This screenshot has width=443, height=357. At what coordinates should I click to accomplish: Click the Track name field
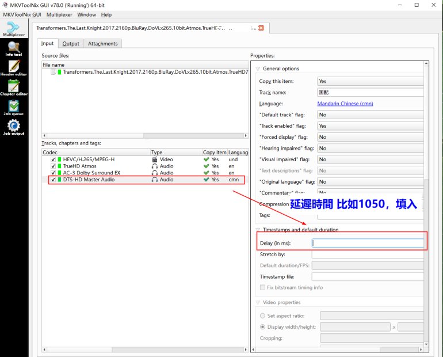pos(370,93)
